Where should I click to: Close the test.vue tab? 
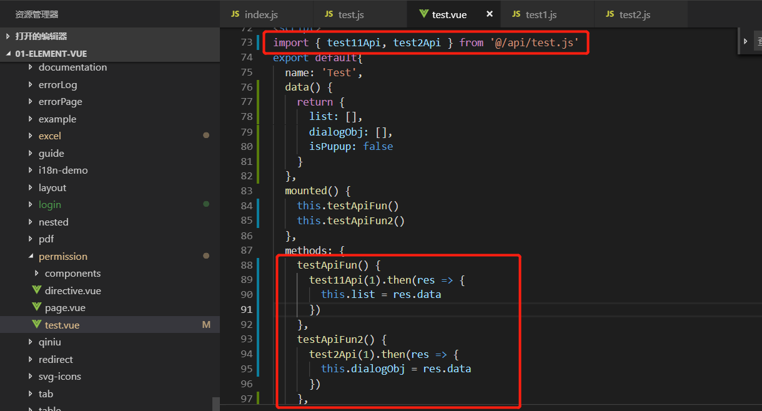coord(489,14)
